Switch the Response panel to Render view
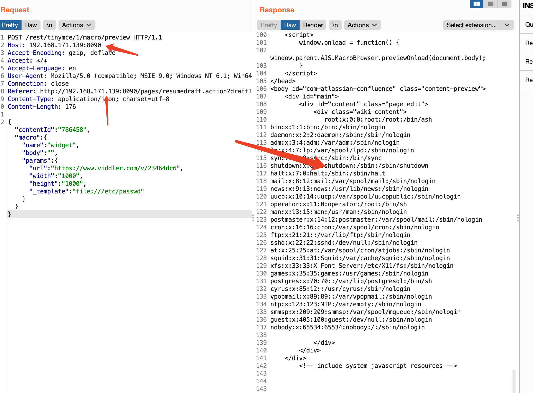Image resolution: width=533 pixels, height=393 pixels. point(313,25)
